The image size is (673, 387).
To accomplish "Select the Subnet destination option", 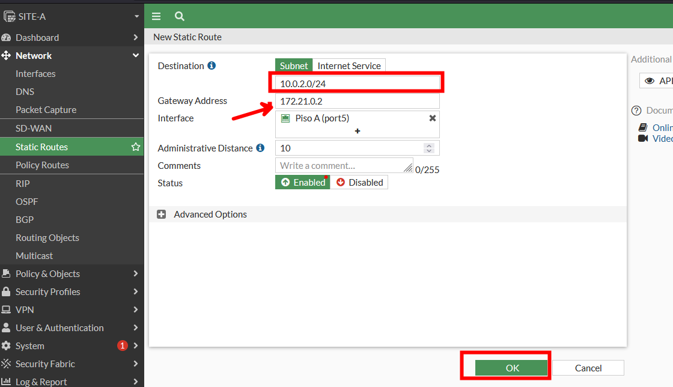I will [293, 66].
